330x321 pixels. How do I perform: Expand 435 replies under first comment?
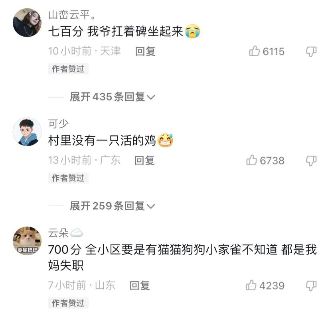pyautogui.click(x=113, y=97)
